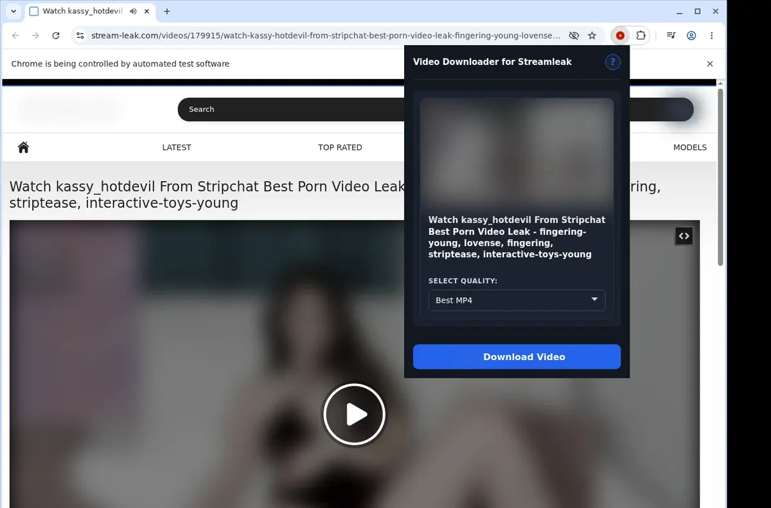The height and width of the screenshot is (508, 771).
Task: View site information icon in address bar
Action: (x=79, y=36)
